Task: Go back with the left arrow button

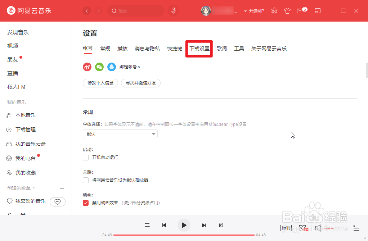Action: [87, 11]
